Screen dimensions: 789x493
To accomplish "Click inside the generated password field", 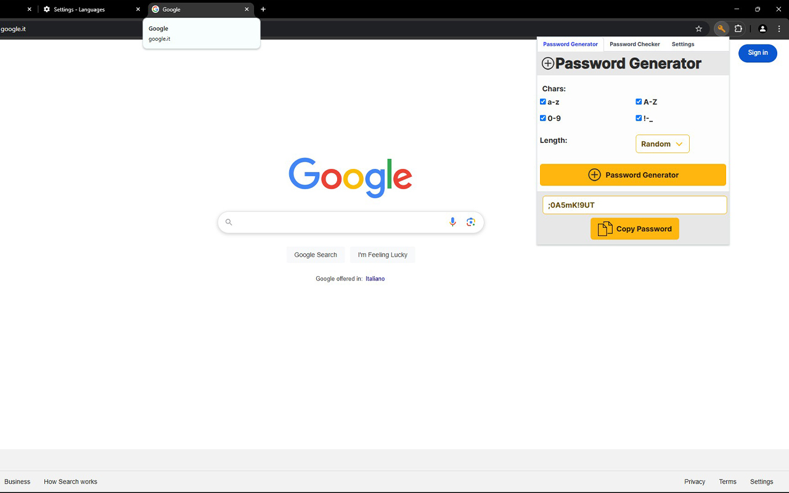I will click(x=634, y=205).
